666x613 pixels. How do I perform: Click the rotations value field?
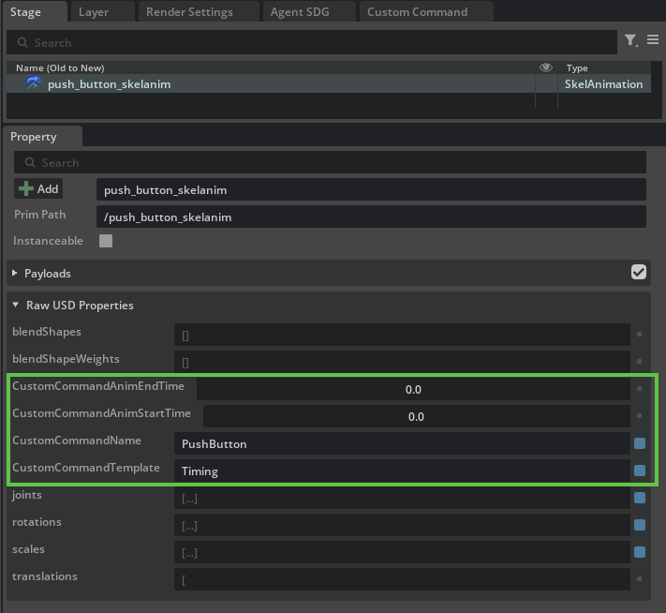pos(402,525)
